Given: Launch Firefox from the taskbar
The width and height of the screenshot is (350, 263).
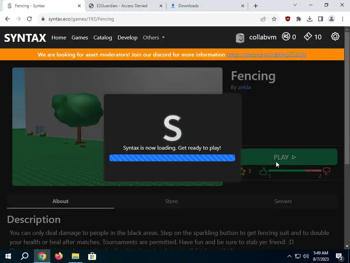Looking at the screenshot, I should (x=59, y=256).
